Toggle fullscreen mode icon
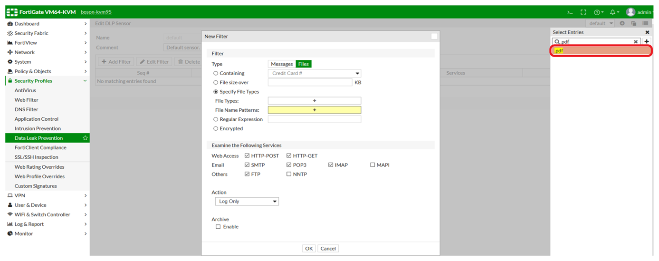Image resolution: width=659 pixels, height=261 pixels. [x=583, y=12]
